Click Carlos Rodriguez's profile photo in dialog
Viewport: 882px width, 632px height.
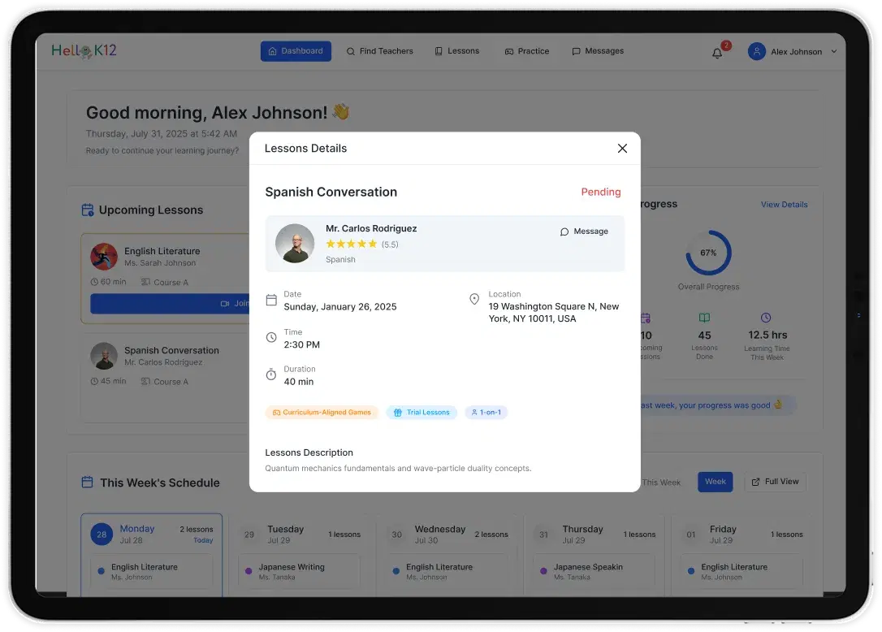click(x=295, y=243)
